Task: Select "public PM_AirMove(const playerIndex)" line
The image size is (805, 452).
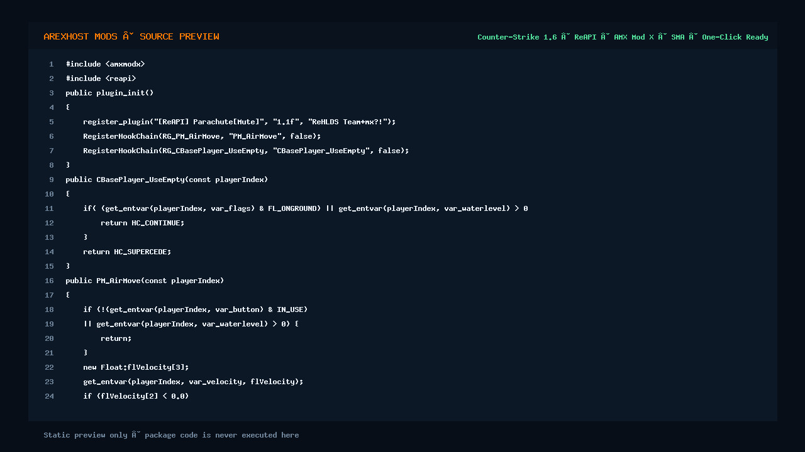Action: pos(145,281)
